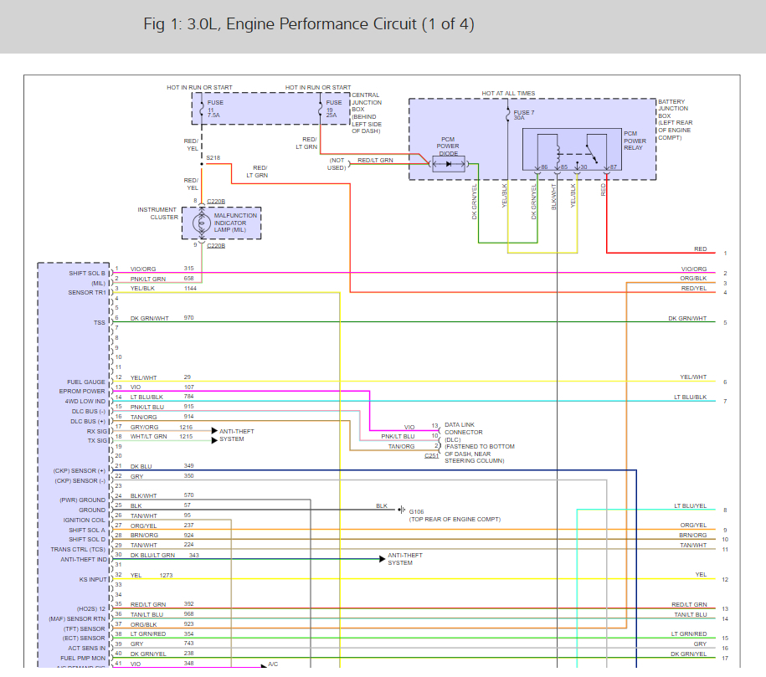This screenshot has width=766, height=677.
Task: Click the C251 connector reference
Action: coord(431,456)
